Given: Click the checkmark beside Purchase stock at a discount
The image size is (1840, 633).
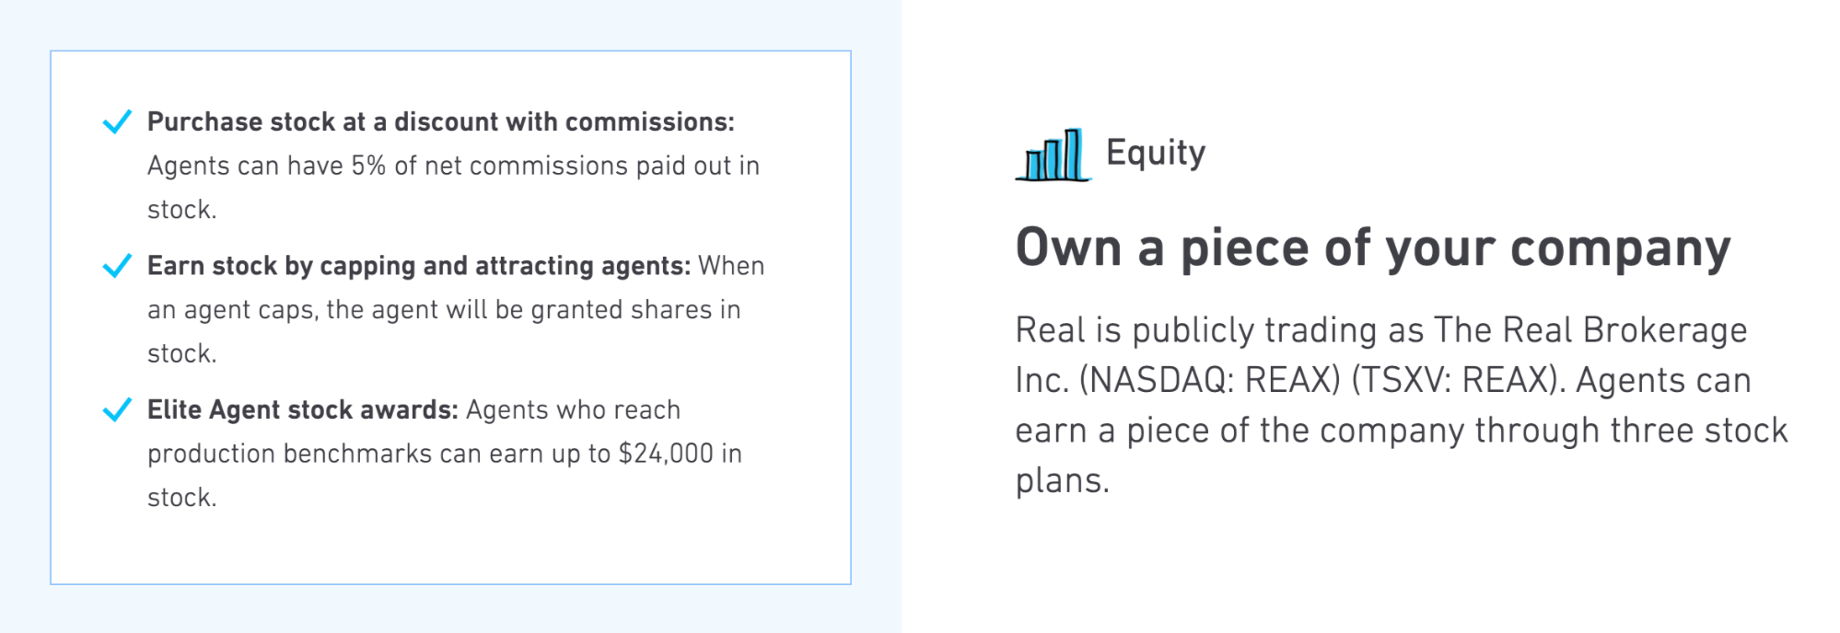Looking at the screenshot, I should coord(117,121).
